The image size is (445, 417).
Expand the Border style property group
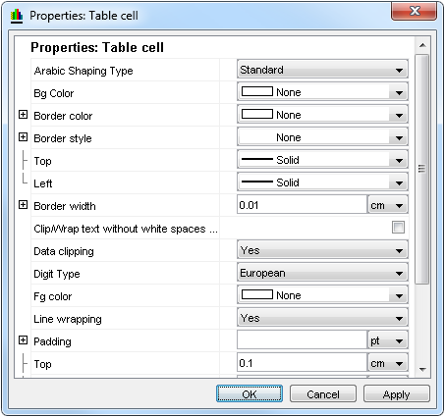coord(23,137)
